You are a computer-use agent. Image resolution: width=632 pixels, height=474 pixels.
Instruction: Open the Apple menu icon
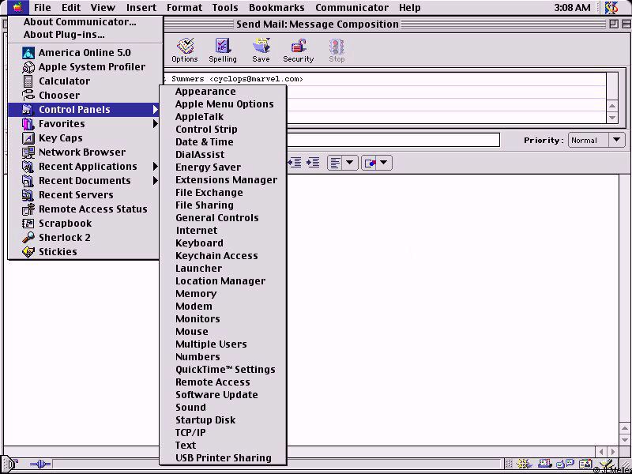click(x=17, y=7)
